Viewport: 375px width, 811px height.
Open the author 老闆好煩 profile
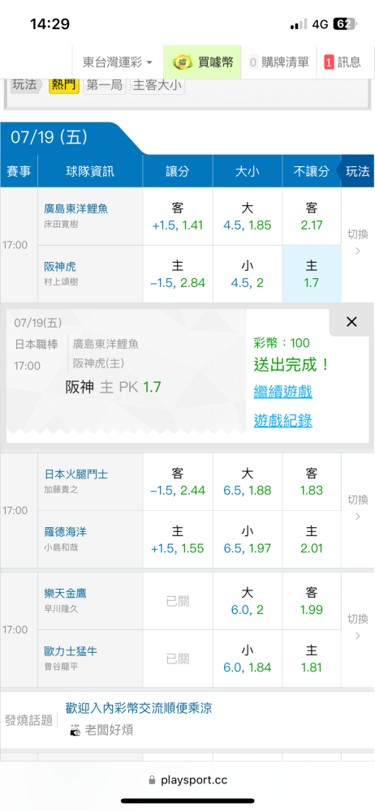(109, 731)
